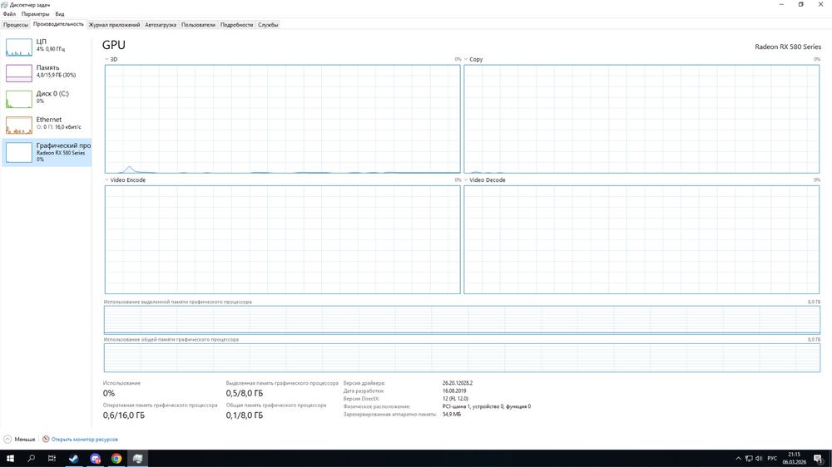
Task: Switch to the Автозагрузка tab
Action: pos(161,24)
